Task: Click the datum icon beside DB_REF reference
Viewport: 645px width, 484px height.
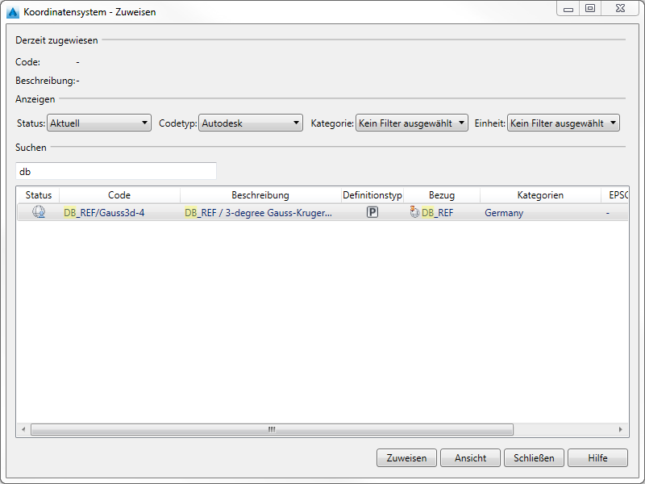Action: tap(414, 213)
